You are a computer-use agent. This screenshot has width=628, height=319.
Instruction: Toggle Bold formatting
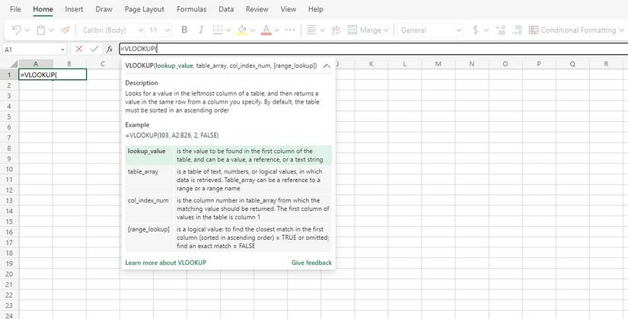point(184,30)
